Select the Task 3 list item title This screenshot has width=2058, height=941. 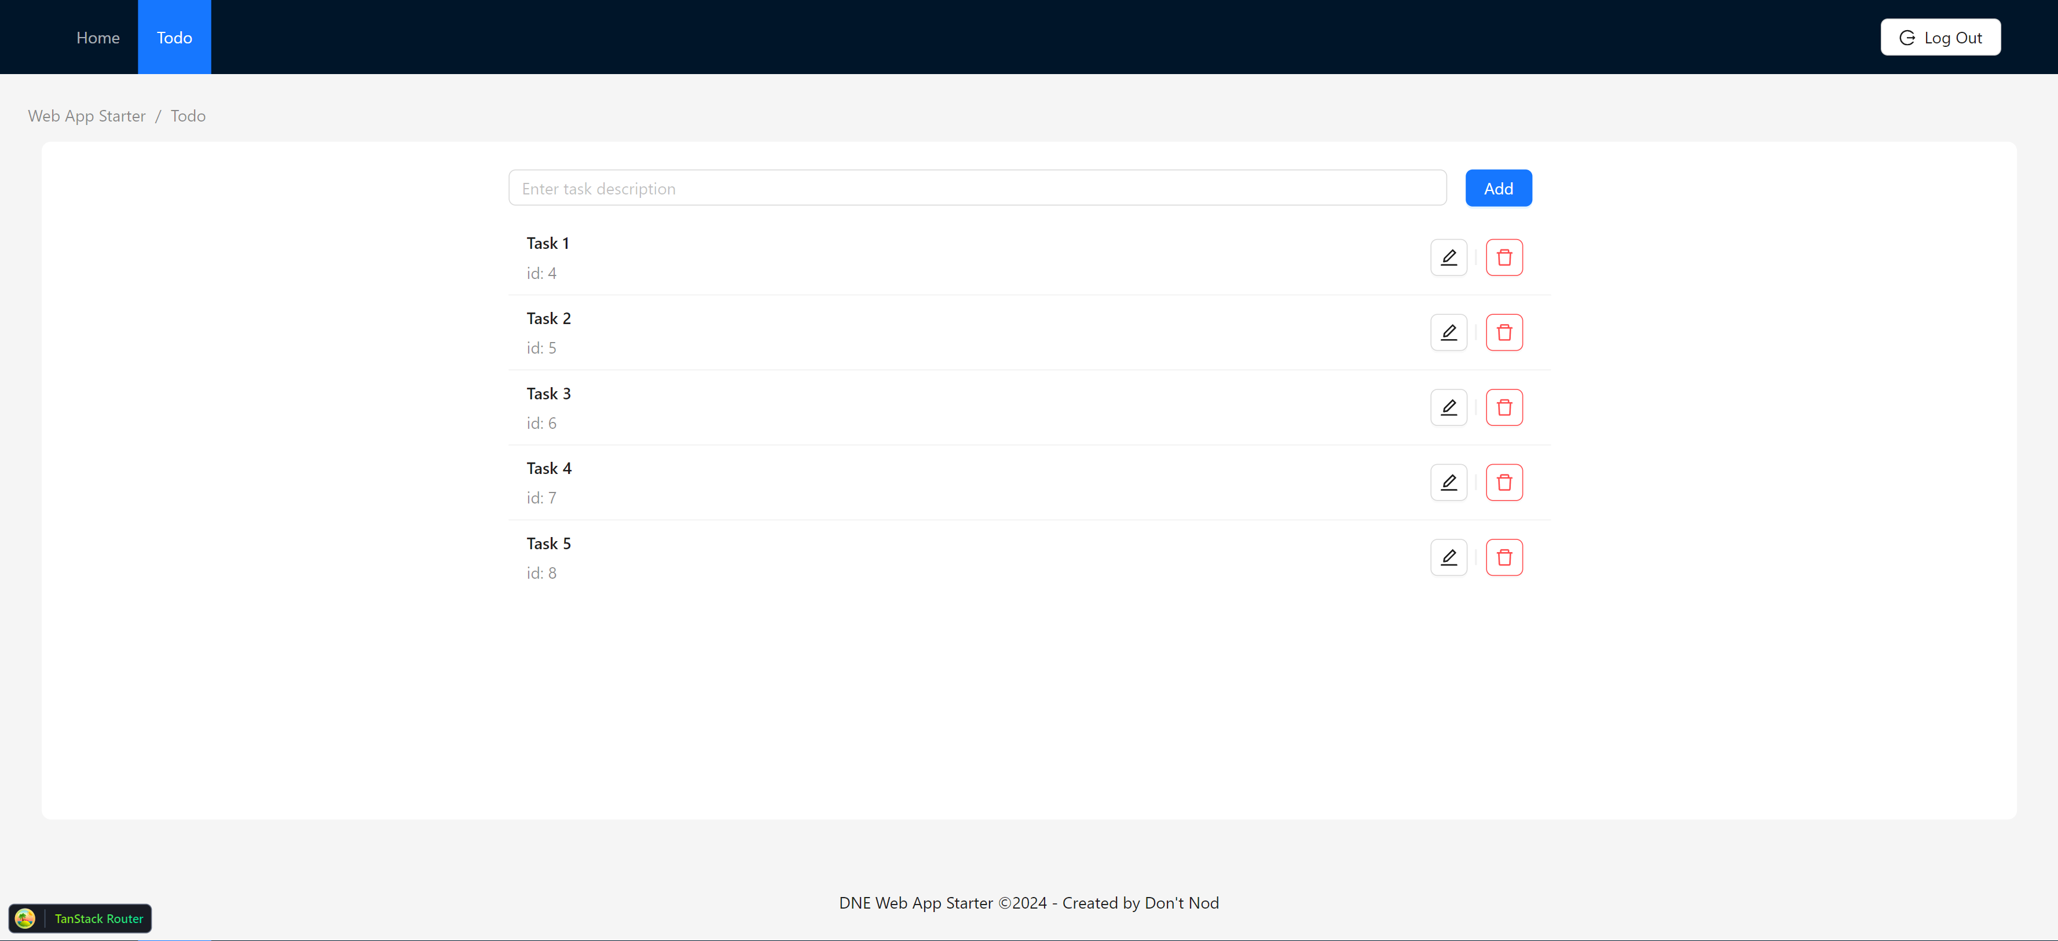pos(548,394)
